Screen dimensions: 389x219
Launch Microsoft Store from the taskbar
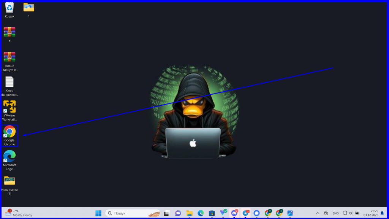pos(211,213)
